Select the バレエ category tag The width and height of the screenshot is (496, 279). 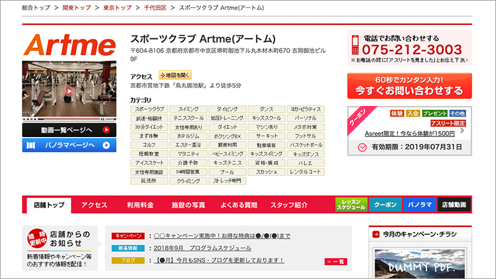point(306,163)
